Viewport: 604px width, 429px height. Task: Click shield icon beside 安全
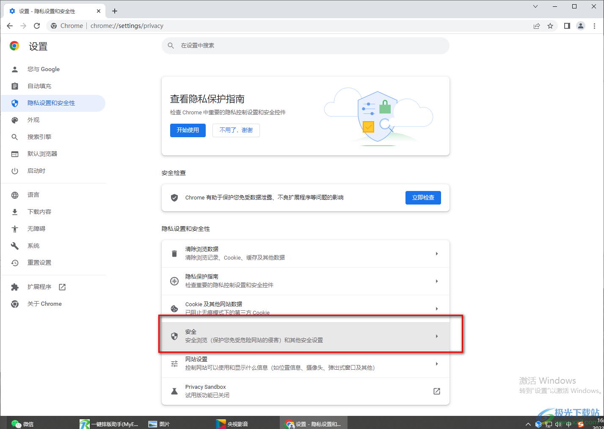(174, 336)
